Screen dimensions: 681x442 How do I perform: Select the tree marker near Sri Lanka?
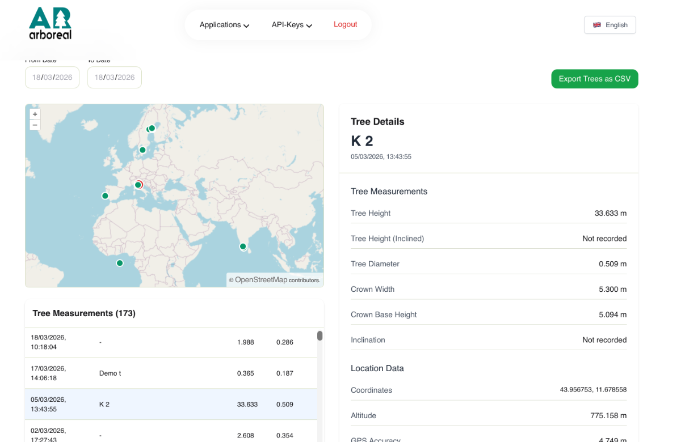tap(243, 246)
